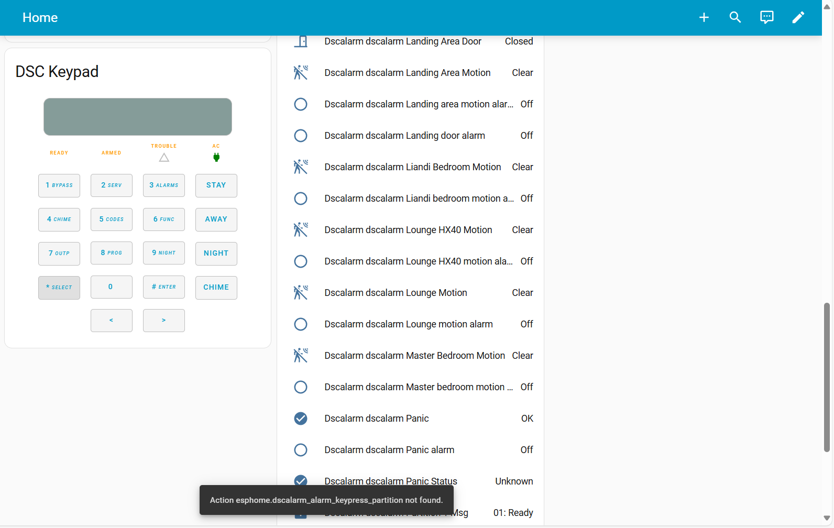The image size is (834, 528).
Task: Click the Lounge HX40 Motion icon
Action: pos(301,230)
